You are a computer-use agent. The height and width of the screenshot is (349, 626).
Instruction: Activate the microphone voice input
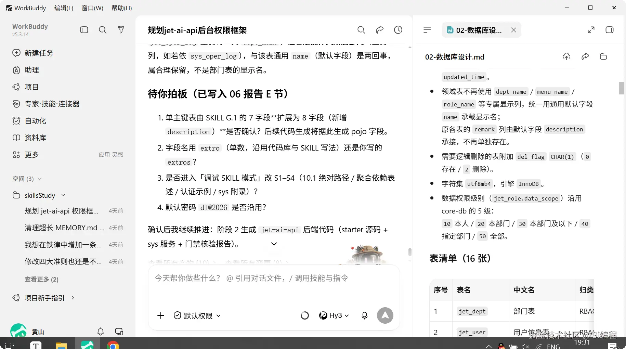365,315
